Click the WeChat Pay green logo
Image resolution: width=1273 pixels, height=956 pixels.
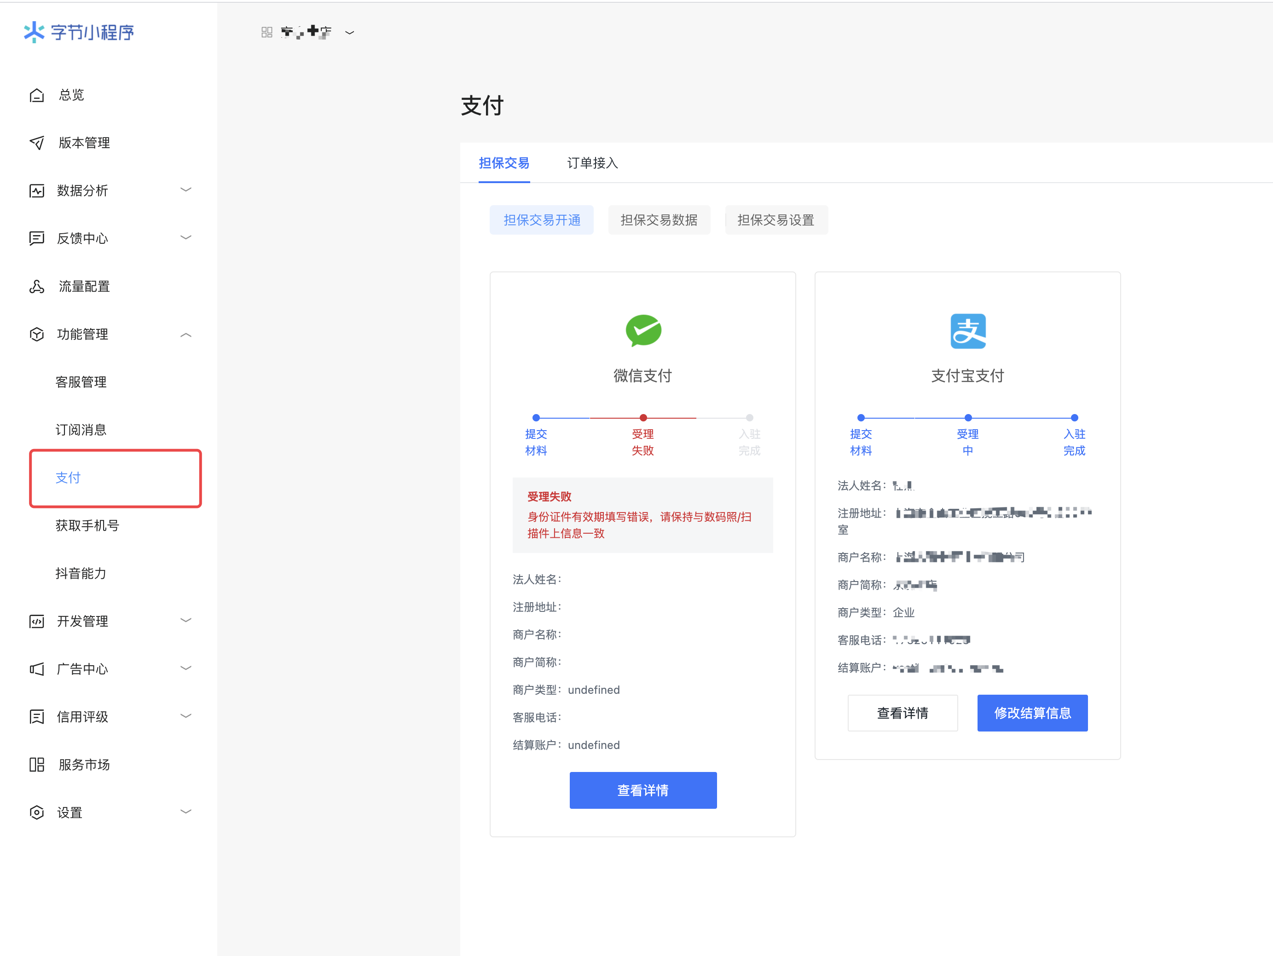tap(643, 331)
